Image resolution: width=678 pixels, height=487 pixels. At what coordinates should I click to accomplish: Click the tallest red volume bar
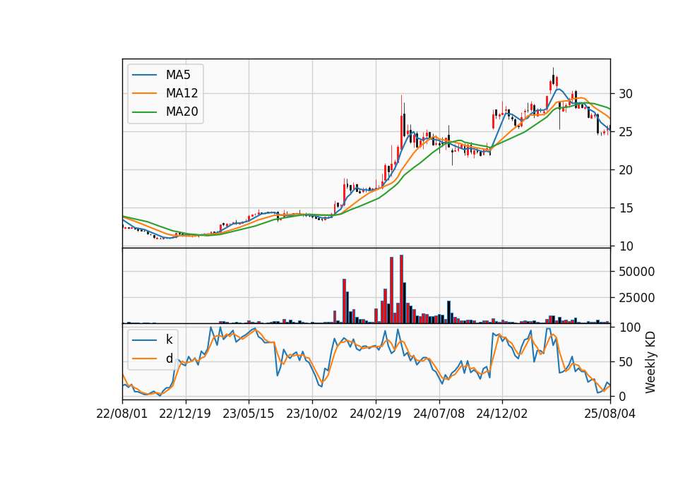coord(401,289)
